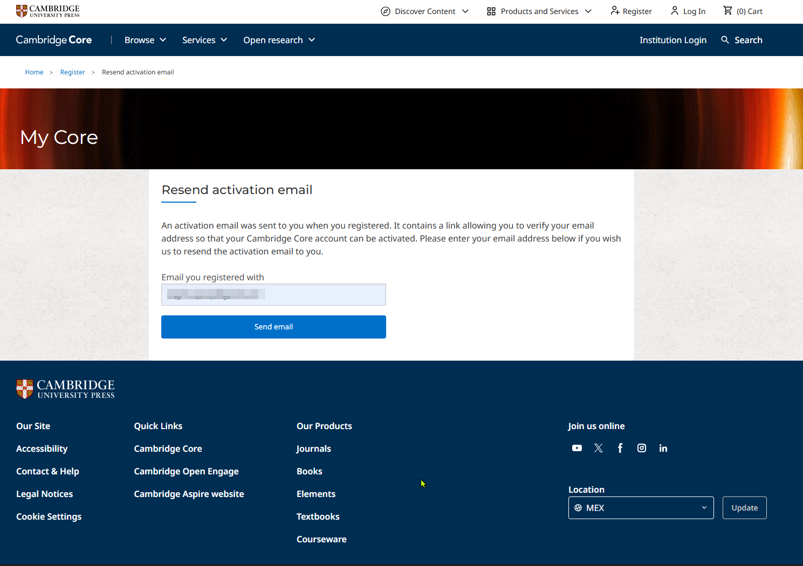The image size is (803, 566).
Task: Open Contact & Help footer link
Action: point(47,471)
